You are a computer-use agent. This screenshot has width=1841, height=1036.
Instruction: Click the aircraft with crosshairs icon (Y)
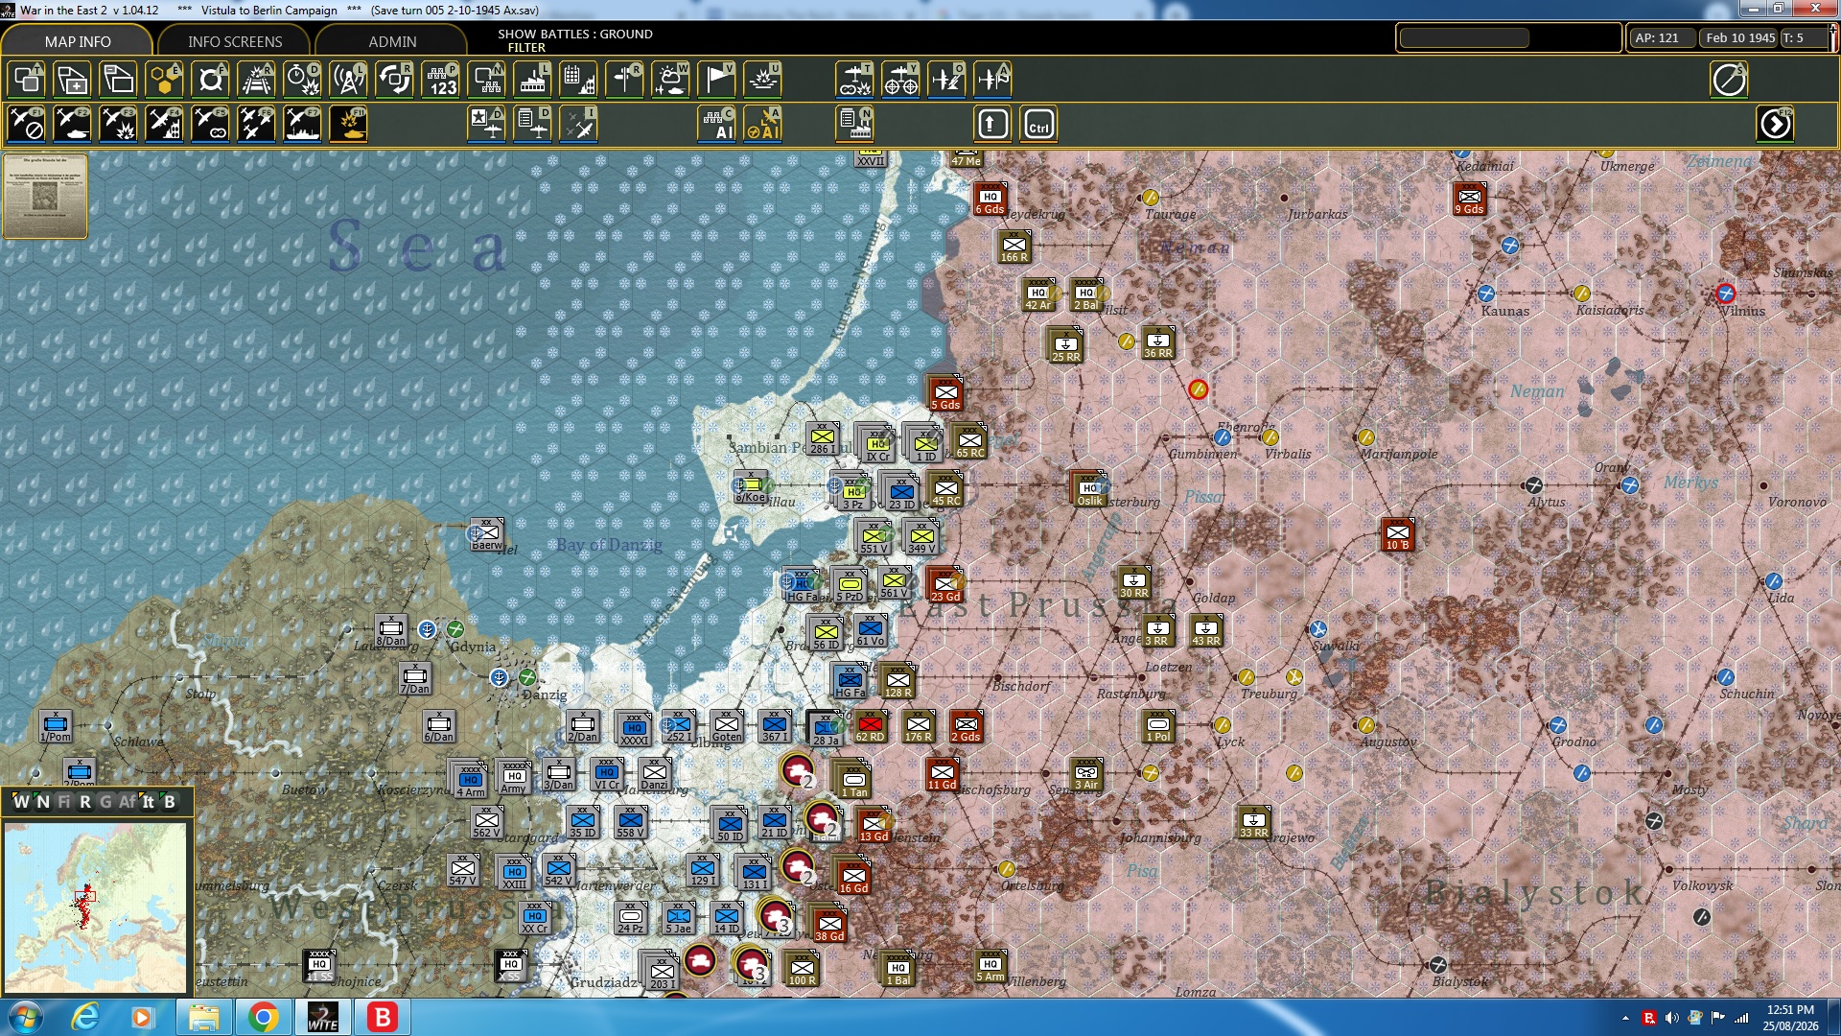click(x=900, y=80)
